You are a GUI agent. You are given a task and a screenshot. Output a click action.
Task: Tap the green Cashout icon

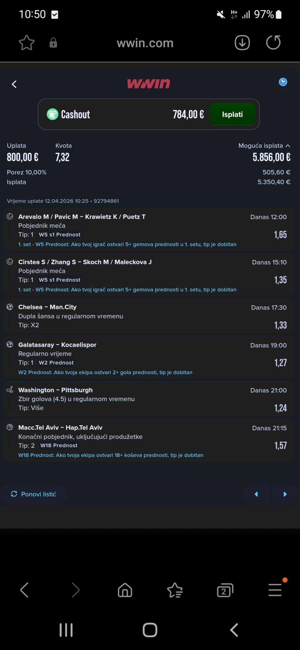(52, 114)
